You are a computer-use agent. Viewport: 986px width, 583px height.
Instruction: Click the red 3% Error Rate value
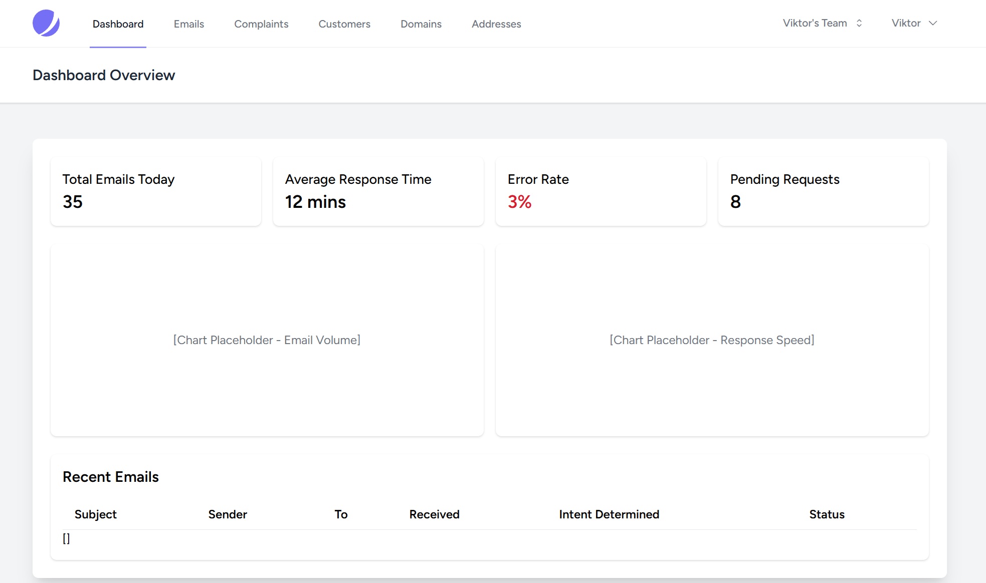(x=519, y=202)
